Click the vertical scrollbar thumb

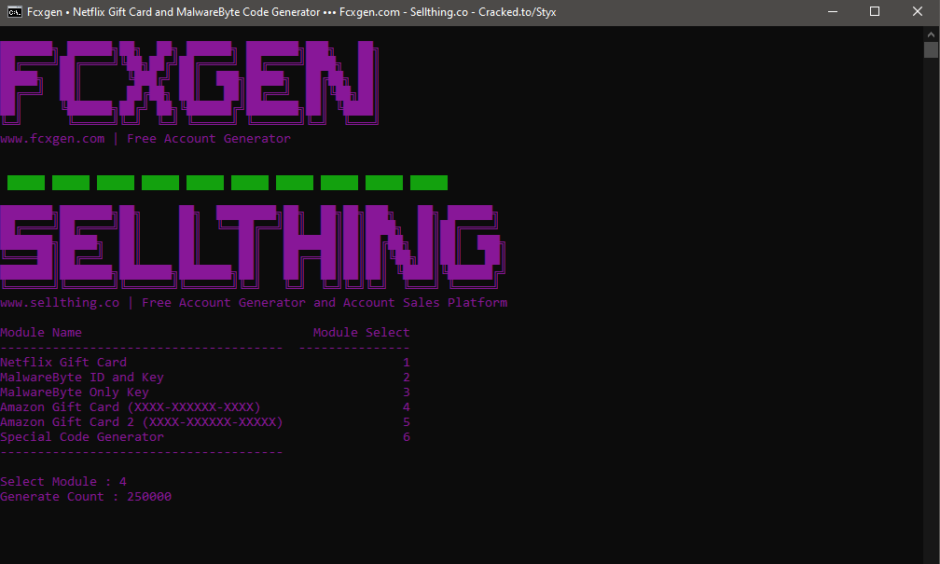931,49
